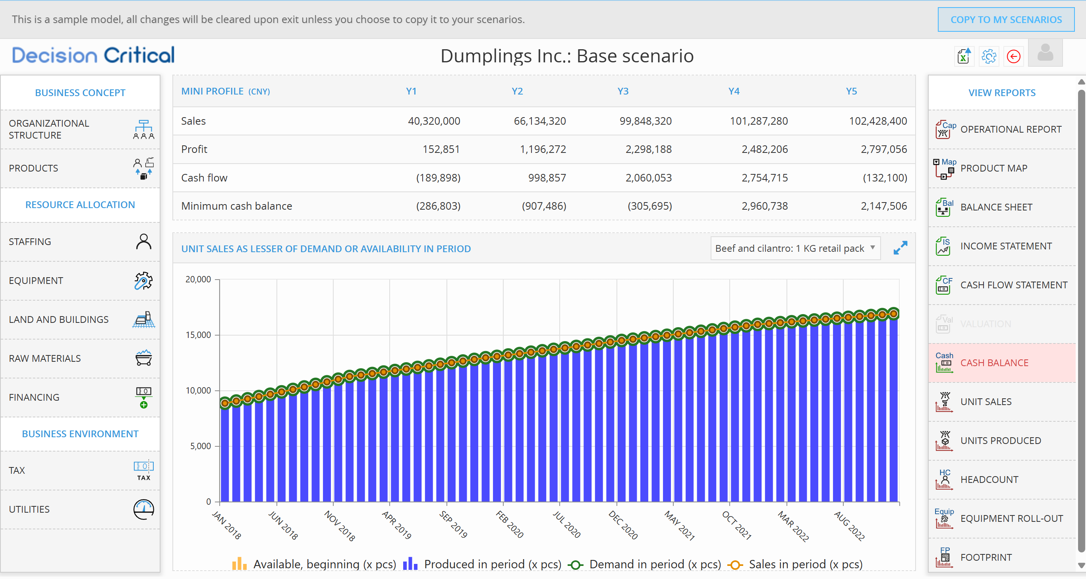
Task: Click the Cash Balance icon
Action: pyautogui.click(x=945, y=363)
